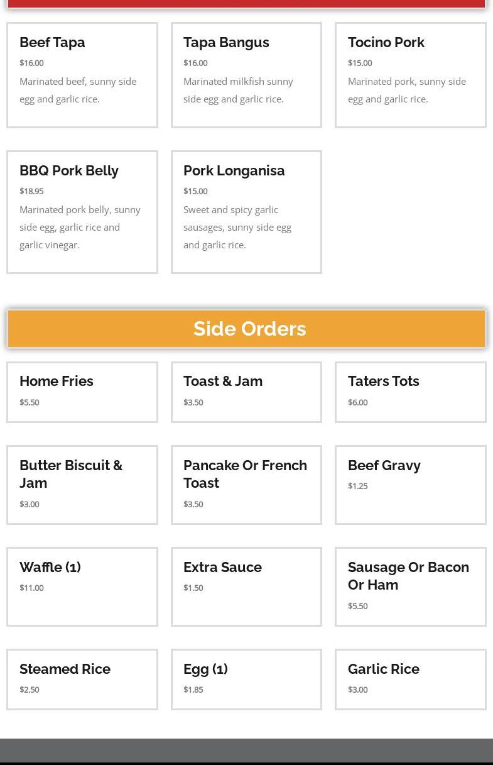493x765 pixels.
Task: Add the Beef Gravy side
Action: (x=384, y=466)
